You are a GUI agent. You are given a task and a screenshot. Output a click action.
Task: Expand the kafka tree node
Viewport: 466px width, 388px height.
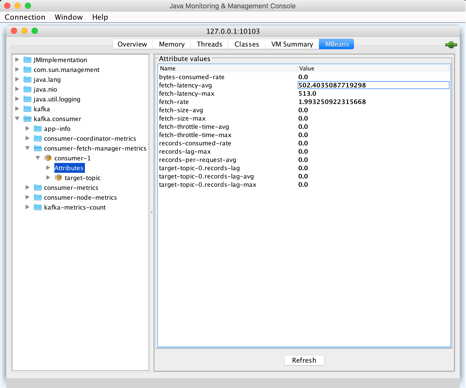click(x=17, y=109)
